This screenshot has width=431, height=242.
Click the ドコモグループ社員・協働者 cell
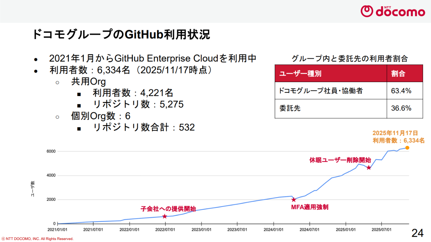(x=321, y=91)
